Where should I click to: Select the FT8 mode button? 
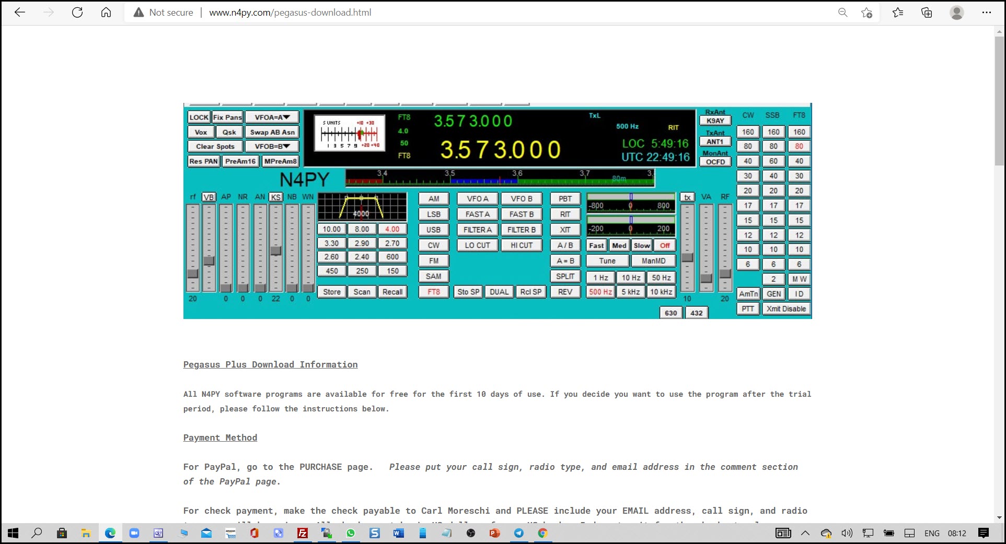(x=433, y=292)
